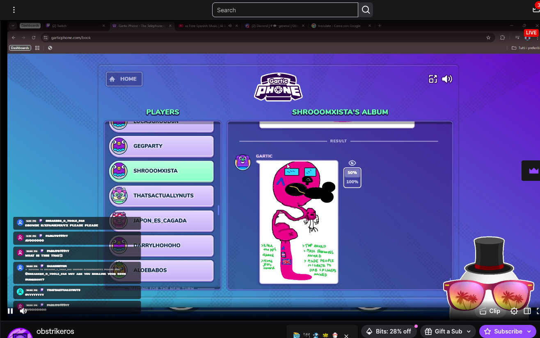Screen dimensions: 540x338
Task: Expand the Gift a Sub dropdown arrow
Action: [469, 331]
